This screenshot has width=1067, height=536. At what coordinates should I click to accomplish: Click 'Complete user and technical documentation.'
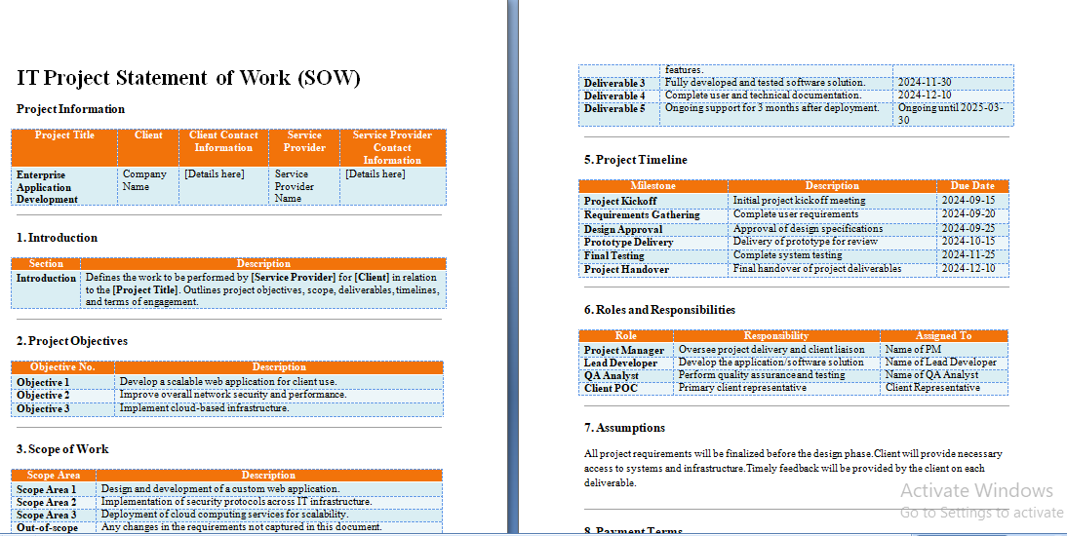coord(763,96)
